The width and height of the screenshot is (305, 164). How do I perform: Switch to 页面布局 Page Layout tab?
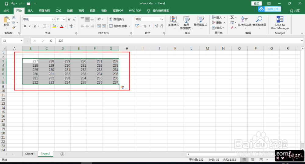(x=44, y=11)
